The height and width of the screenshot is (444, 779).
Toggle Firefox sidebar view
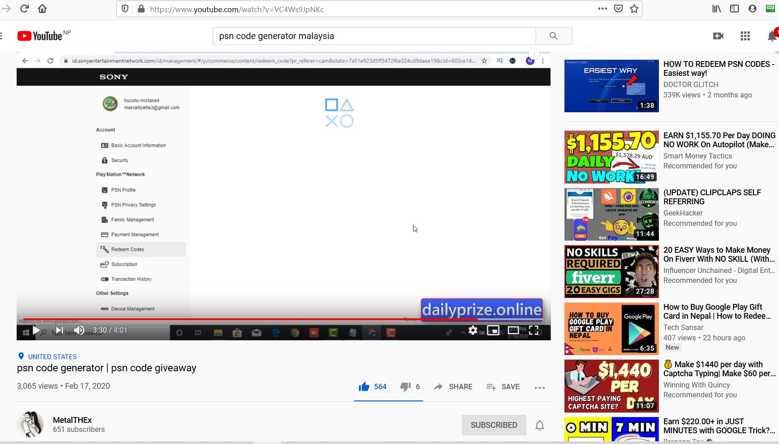(734, 9)
